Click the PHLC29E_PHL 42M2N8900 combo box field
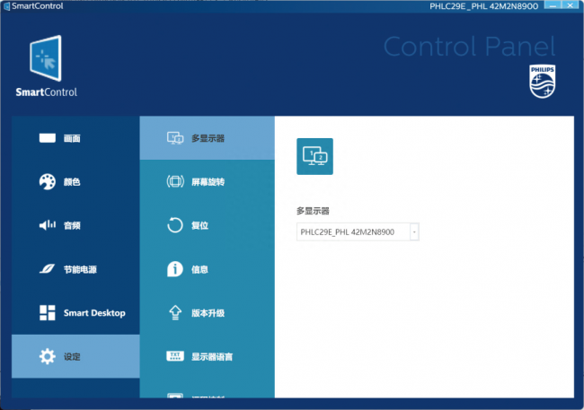Image resolution: width=584 pixels, height=410 pixels. pos(358,231)
